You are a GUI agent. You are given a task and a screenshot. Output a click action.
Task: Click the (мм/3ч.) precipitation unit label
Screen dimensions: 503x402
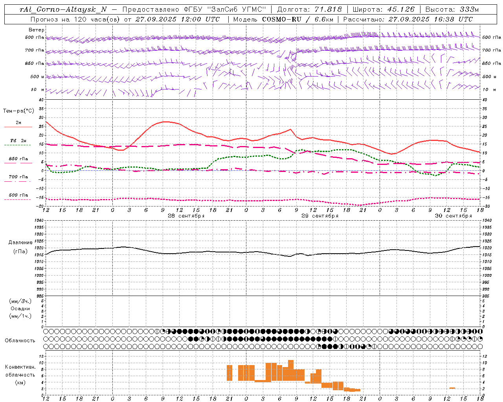tap(20, 301)
